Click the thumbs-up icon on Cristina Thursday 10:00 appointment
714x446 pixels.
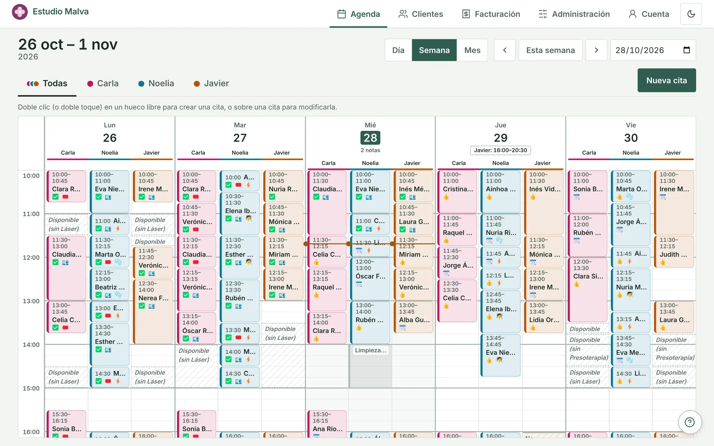pos(446,197)
